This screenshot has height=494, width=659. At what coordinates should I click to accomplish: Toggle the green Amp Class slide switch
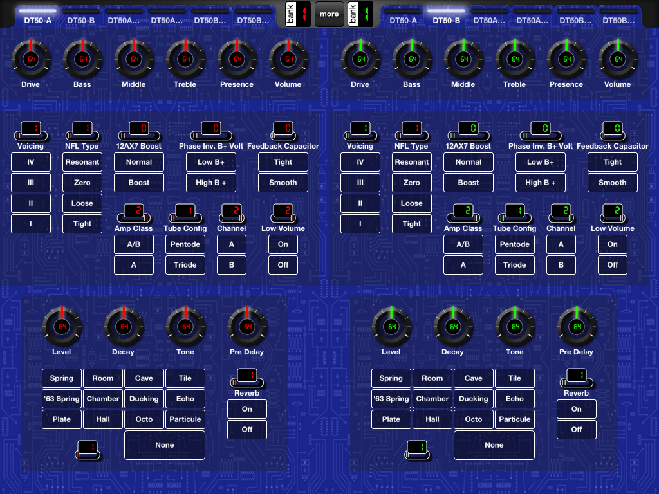pyautogui.click(x=463, y=213)
